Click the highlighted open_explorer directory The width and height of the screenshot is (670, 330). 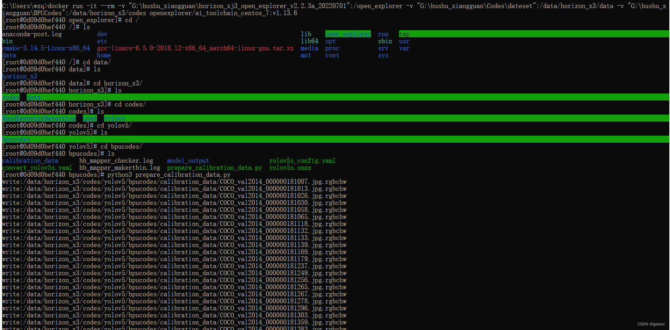[348, 34]
